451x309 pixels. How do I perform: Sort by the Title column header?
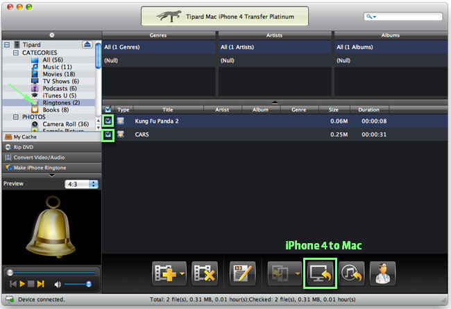click(x=169, y=109)
